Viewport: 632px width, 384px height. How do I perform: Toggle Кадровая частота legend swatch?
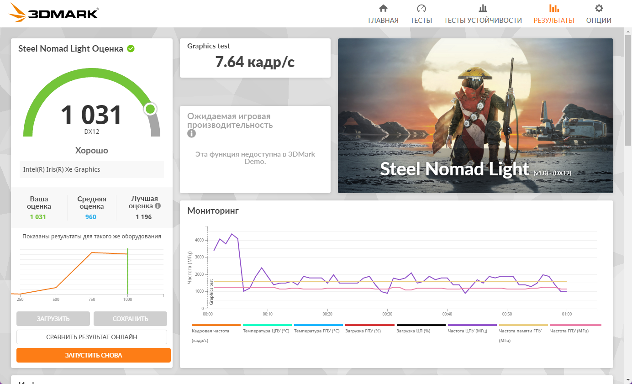point(216,325)
